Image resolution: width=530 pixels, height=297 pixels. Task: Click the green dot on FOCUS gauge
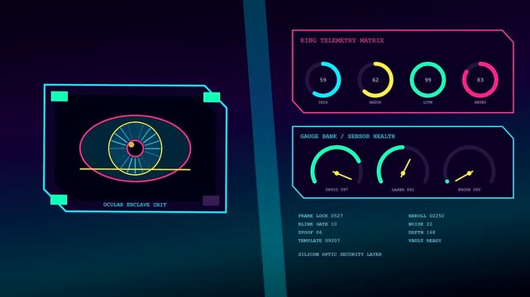coord(447,181)
